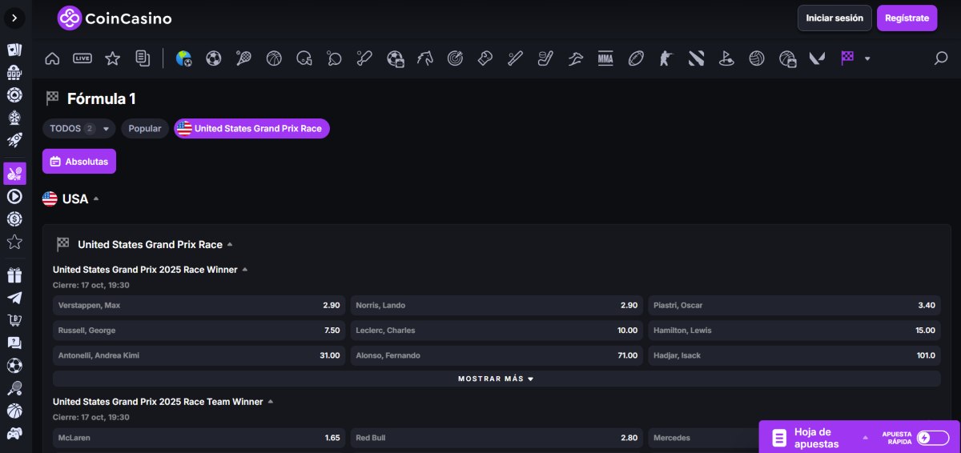This screenshot has height=453, width=961.
Task: Select the Popular tab
Action: [x=145, y=129]
